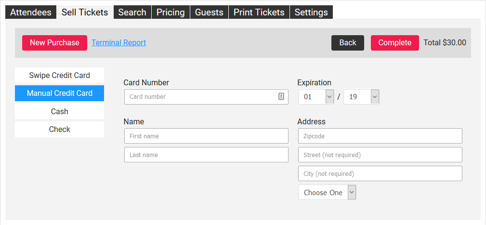Select the Check payment option

(59, 130)
